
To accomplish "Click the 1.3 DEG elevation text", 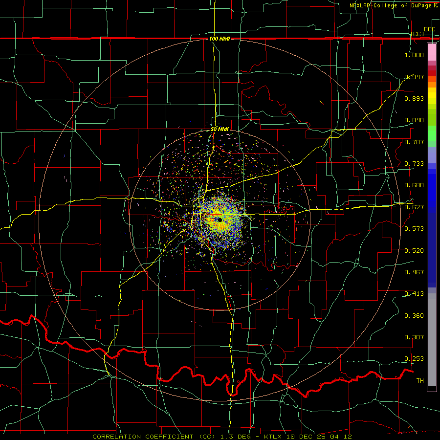I will click(x=235, y=437).
